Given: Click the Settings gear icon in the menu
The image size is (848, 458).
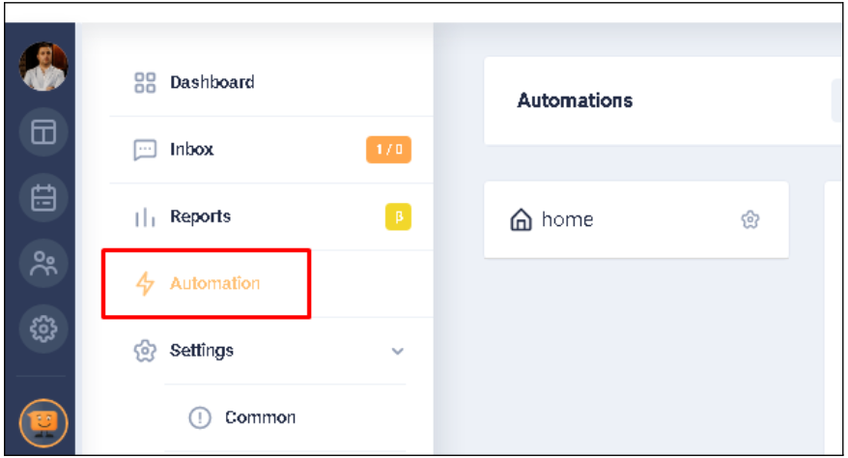Looking at the screenshot, I should tap(145, 351).
